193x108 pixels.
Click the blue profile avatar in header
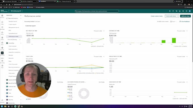click(190, 11)
